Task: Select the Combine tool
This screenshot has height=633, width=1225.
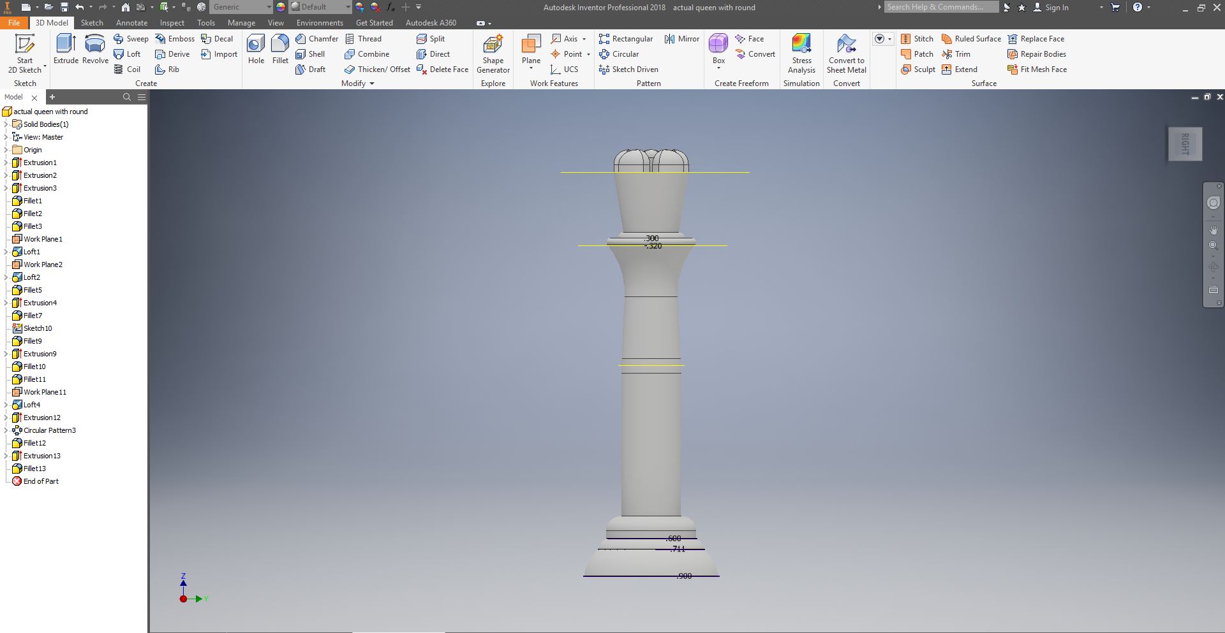Action: tap(367, 54)
